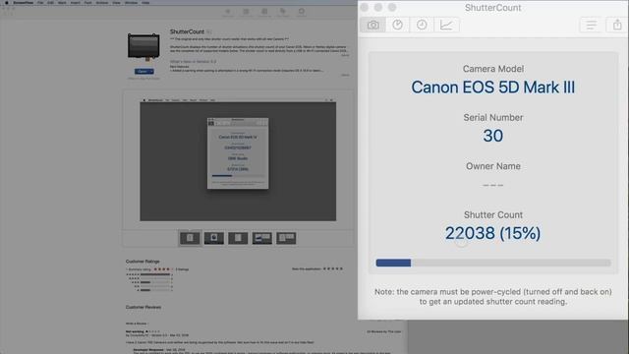Open the pie-chart gauge icon tab in ShutterCount
629x354 pixels.
click(397, 25)
